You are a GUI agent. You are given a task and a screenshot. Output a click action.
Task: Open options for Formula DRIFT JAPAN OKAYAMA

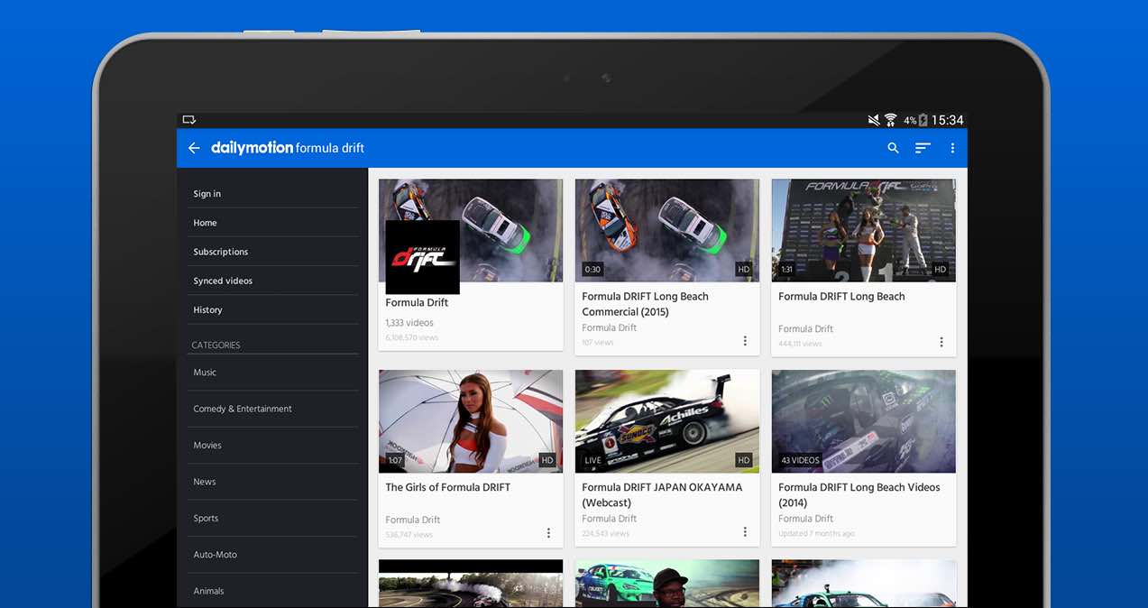[745, 532]
